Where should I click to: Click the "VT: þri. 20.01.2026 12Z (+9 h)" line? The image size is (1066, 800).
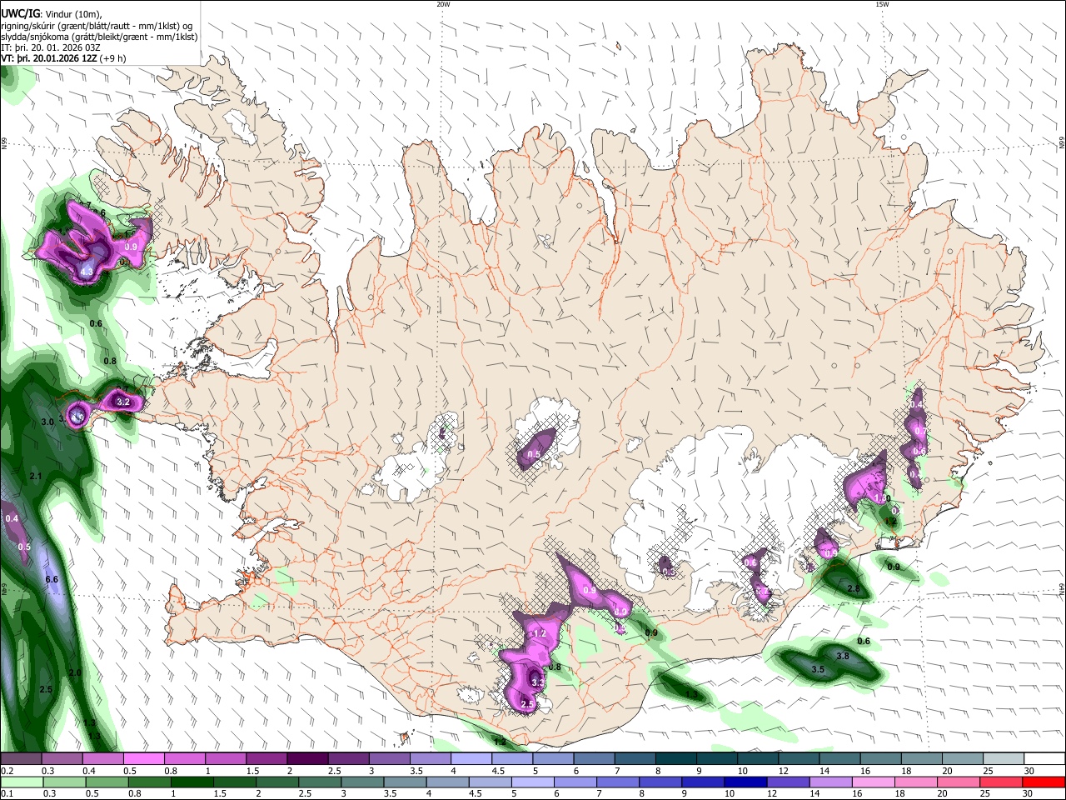pos(64,59)
